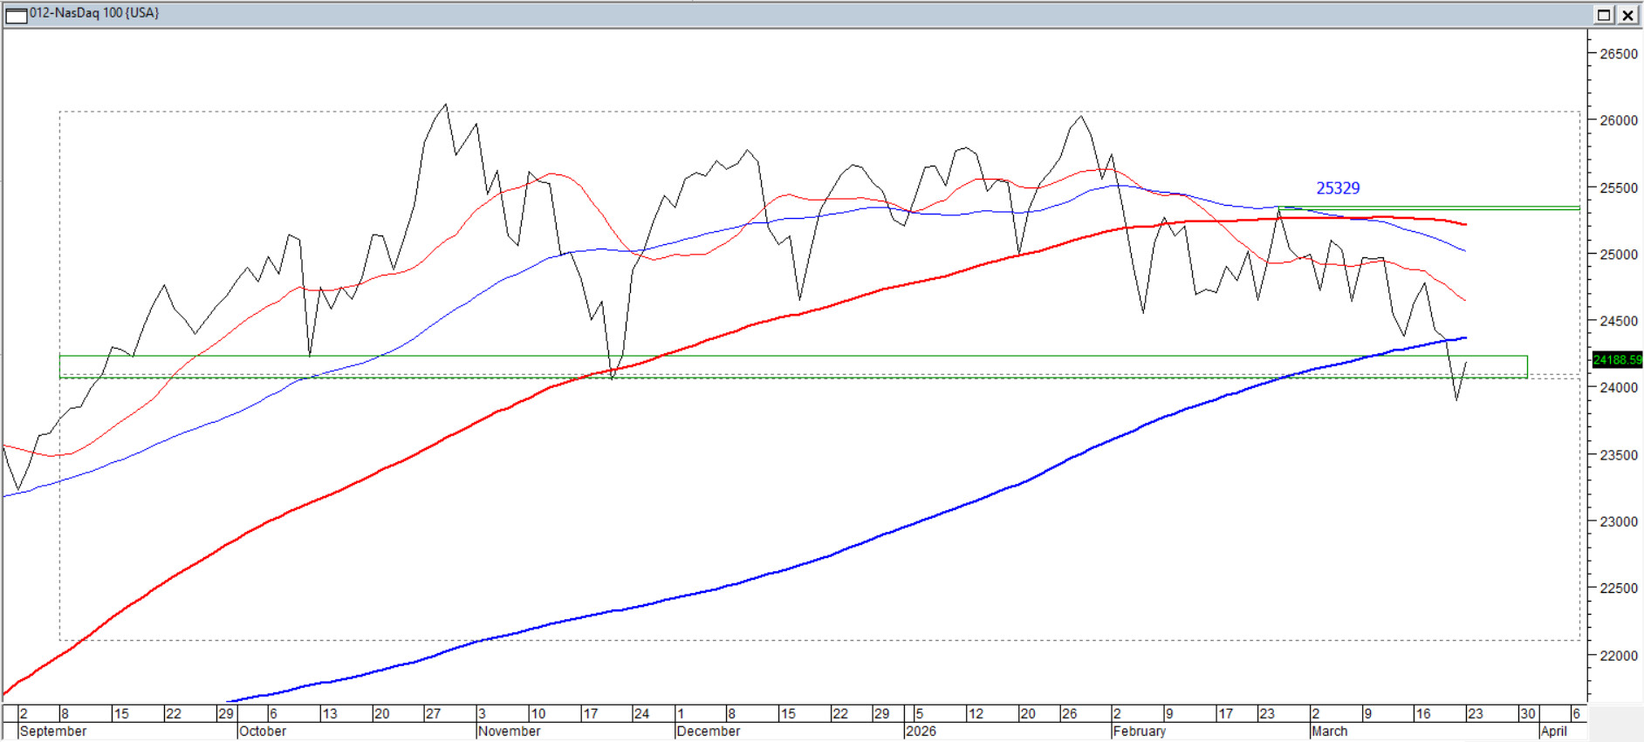Close the NasDaq 100 chart window

(x=1628, y=15)
